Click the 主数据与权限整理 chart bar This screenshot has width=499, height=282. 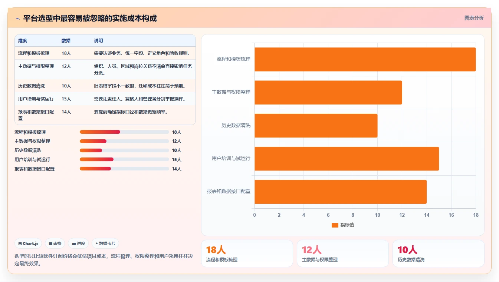(328, 92)
